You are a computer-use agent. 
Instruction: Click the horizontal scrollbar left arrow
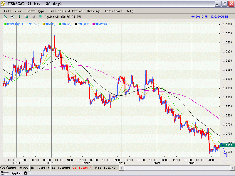[x=121, y=168]
